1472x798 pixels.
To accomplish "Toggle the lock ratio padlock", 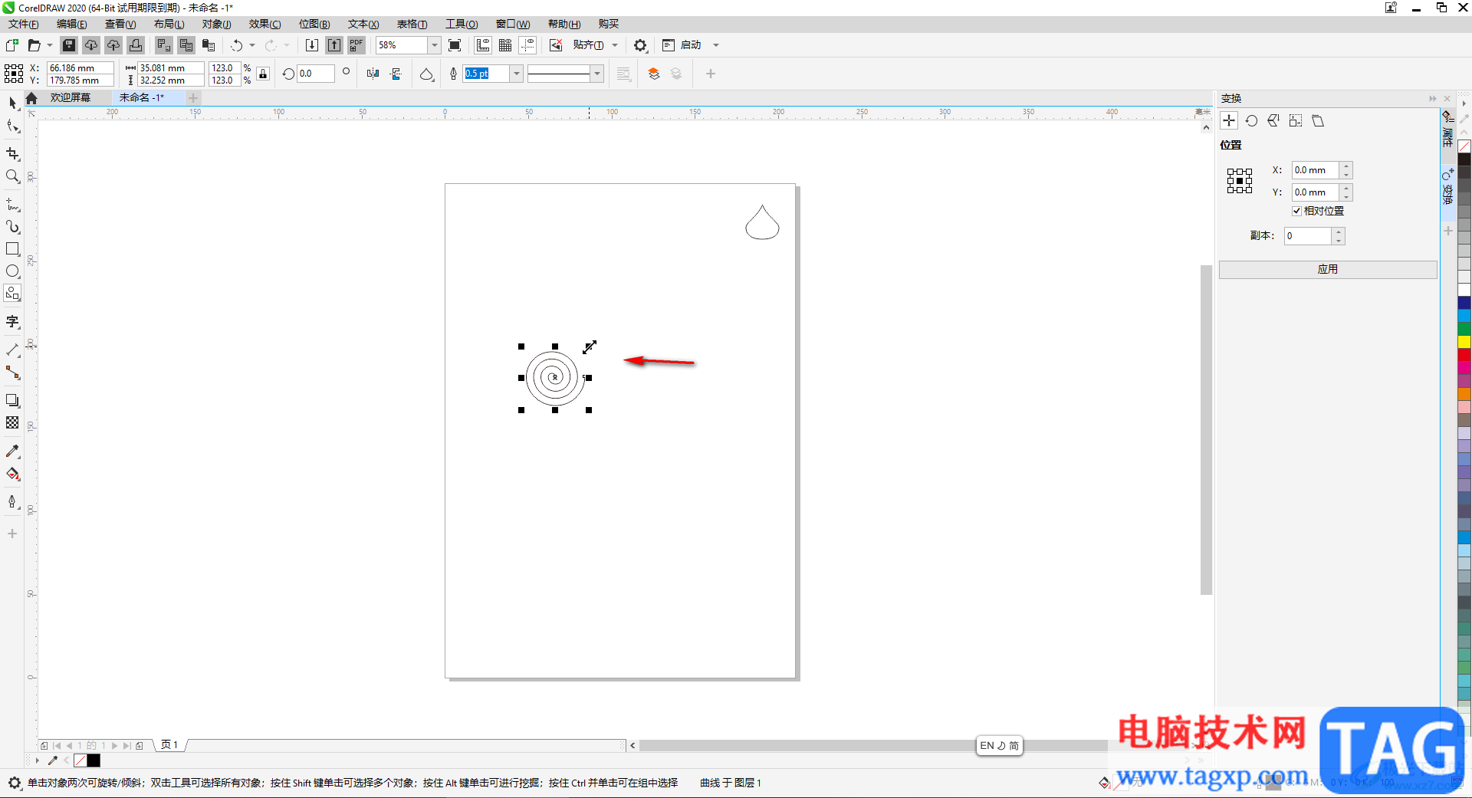I will 263,74.
